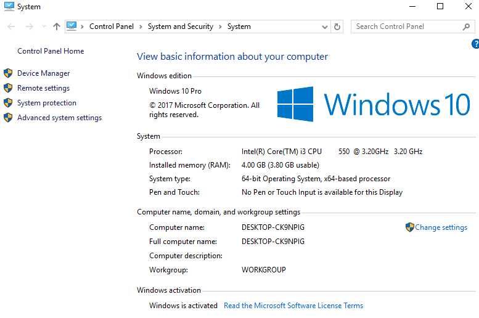Image resolution: width=479 pixels, height=318 pixels.
Task: Click the System window title icon
Action: click(x=9, y=6)
